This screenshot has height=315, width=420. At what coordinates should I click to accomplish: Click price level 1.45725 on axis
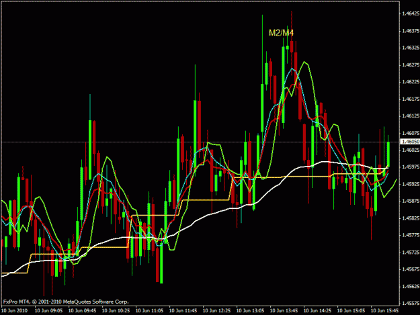coord(411,253)
